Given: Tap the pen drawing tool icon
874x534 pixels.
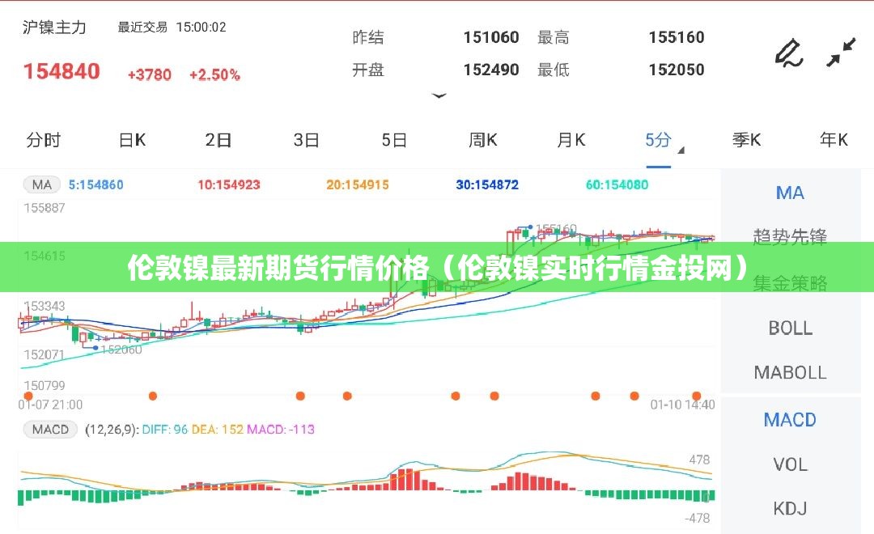Looking at the screenshot, I should [x=789, y=53].
